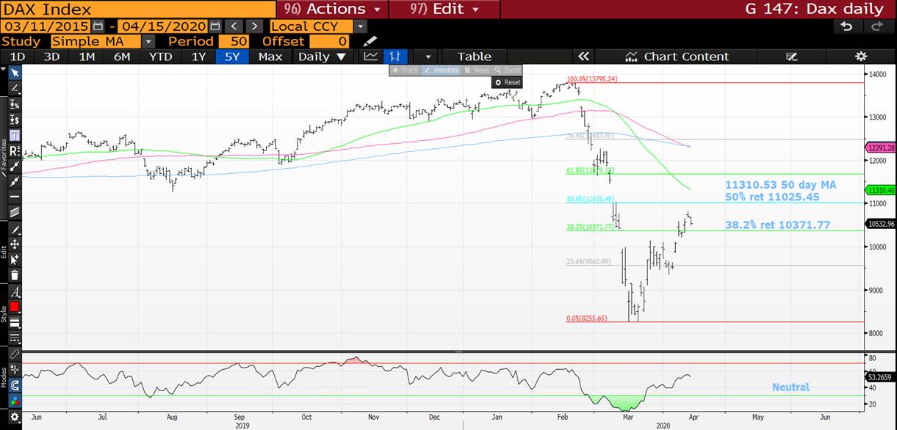
Task: Choose line thickness style option
Action: pyautogui.click(x=15, y=322)
